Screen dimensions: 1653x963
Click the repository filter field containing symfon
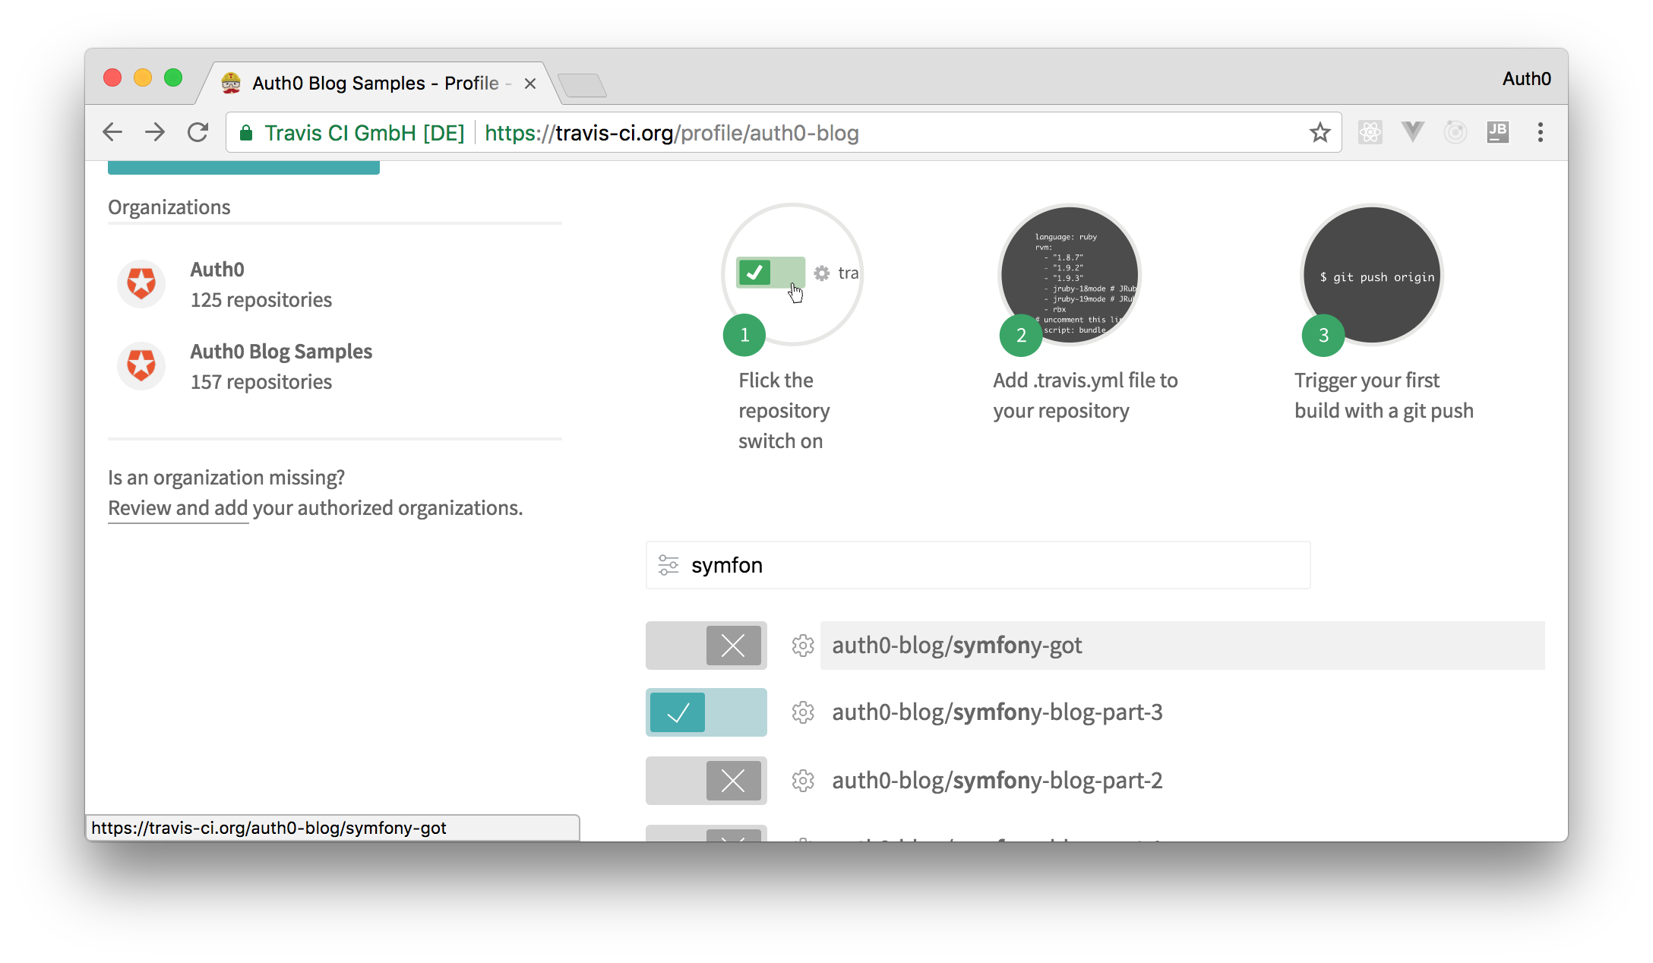[988, 565]
